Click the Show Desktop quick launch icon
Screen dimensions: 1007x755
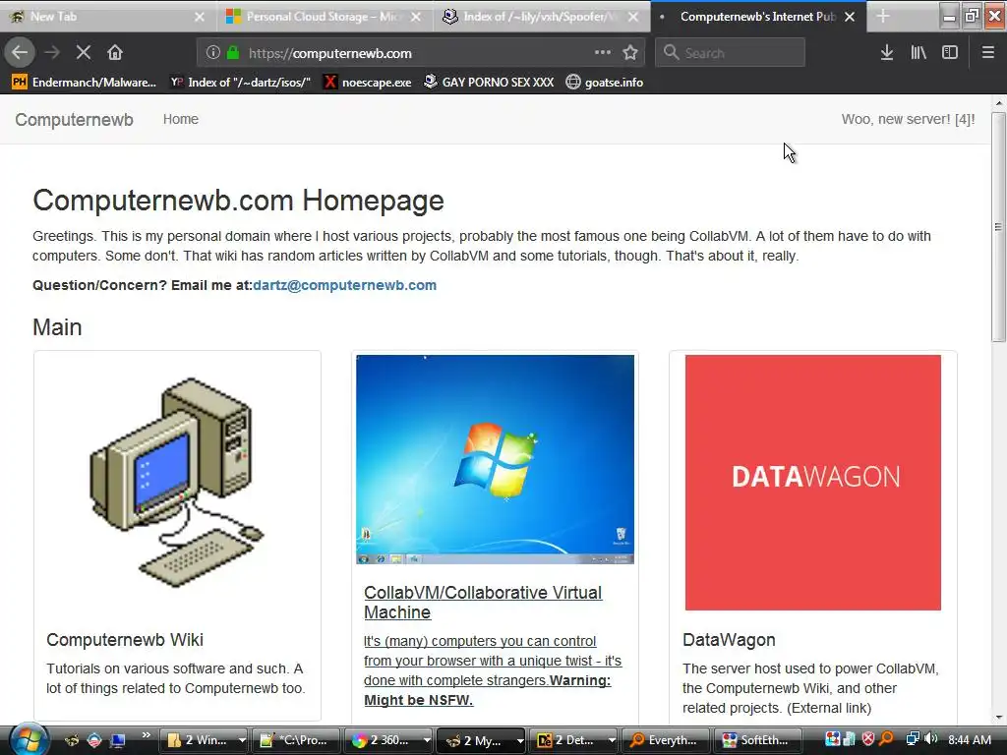tap(118, 741)
